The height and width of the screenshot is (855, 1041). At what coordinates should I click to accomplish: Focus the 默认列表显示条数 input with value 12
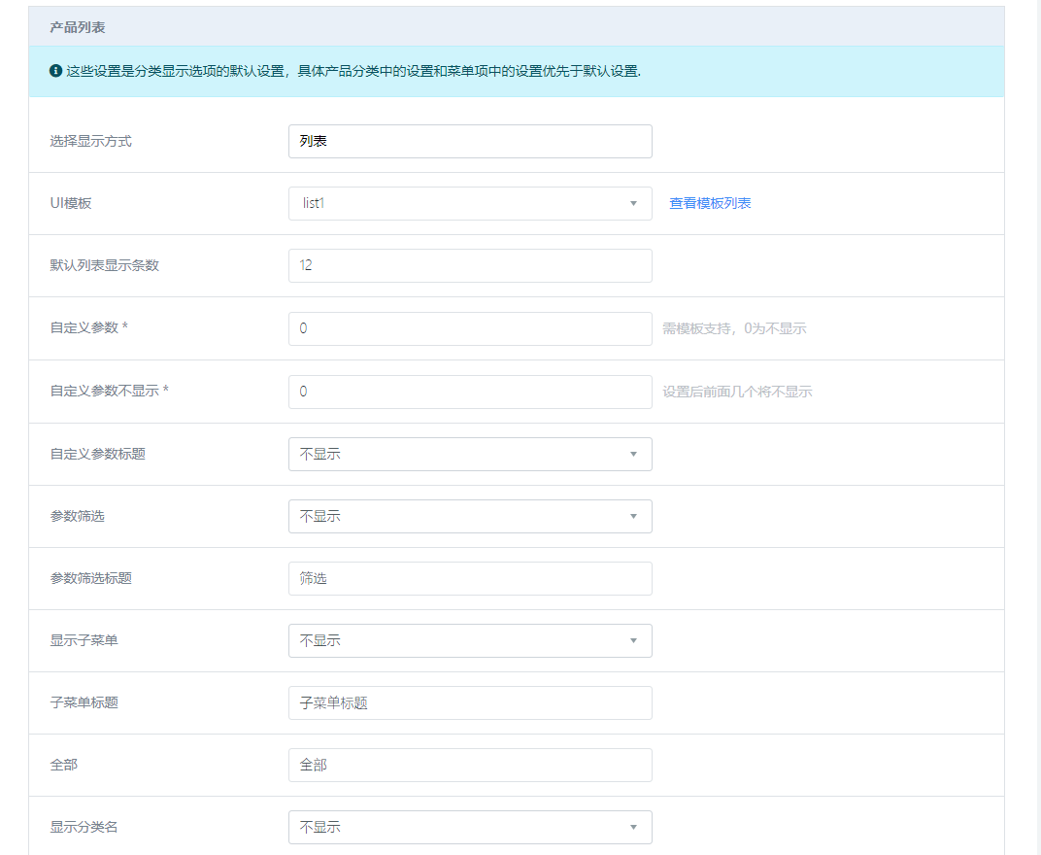tap(470, 265)
